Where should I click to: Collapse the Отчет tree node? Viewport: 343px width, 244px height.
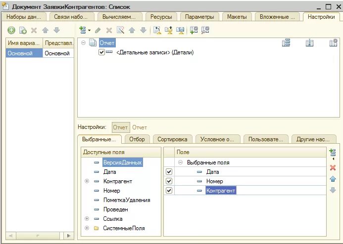click(83, 43)
